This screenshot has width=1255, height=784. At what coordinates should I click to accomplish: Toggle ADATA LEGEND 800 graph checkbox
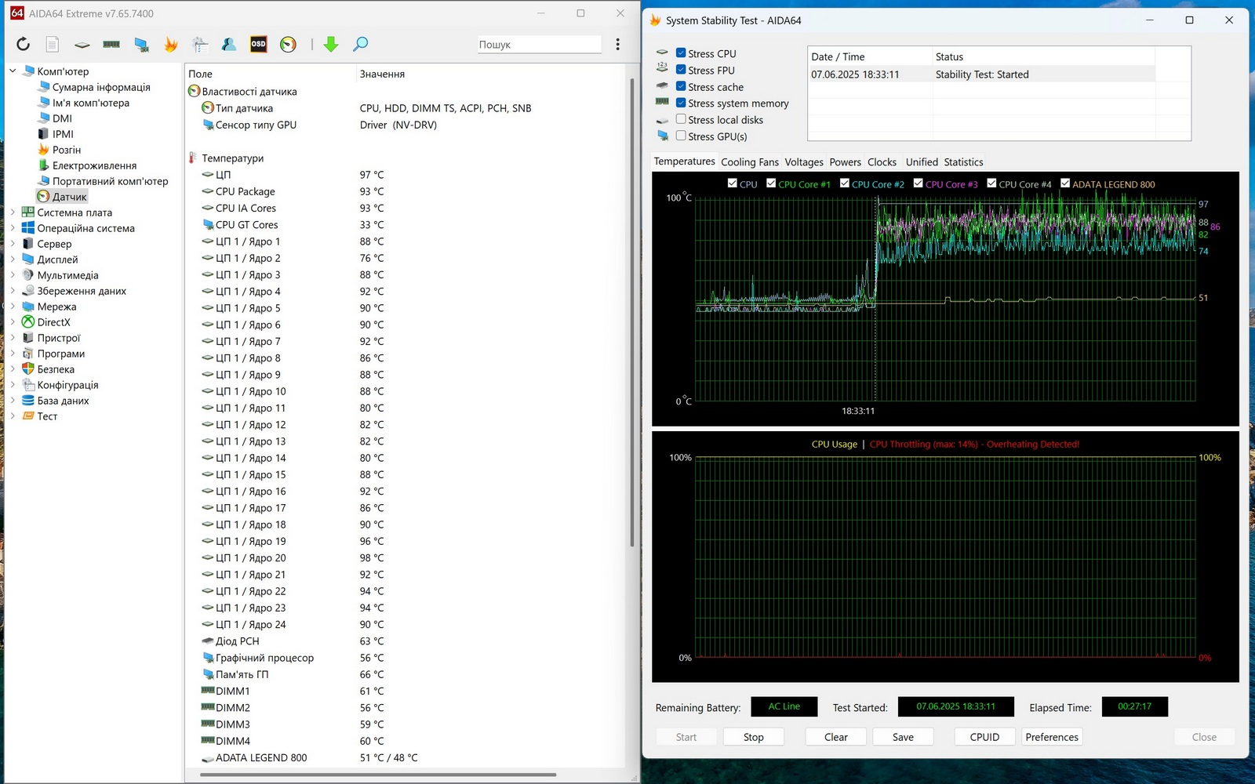(1065, 183)
